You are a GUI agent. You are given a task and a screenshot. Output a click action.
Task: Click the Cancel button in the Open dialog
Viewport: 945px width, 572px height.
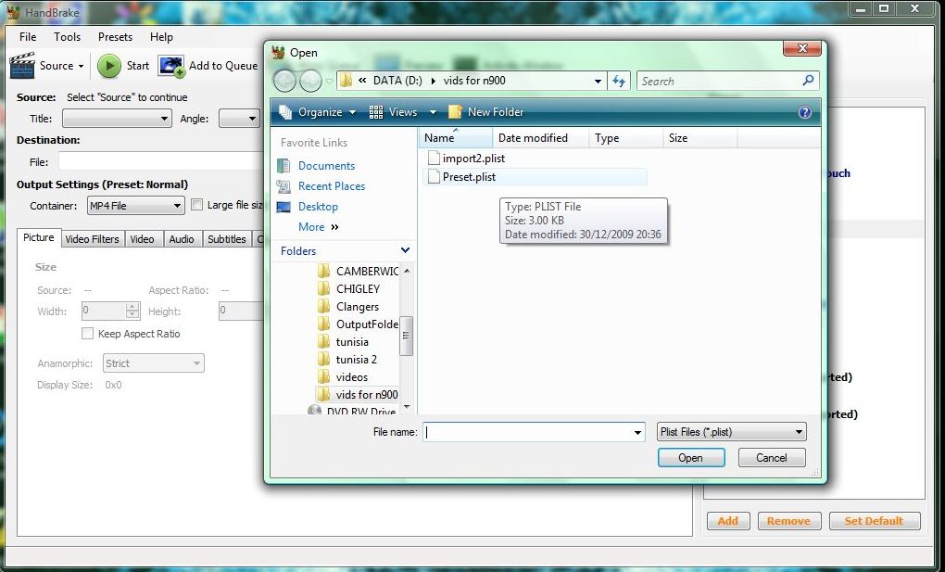[771, 457]
